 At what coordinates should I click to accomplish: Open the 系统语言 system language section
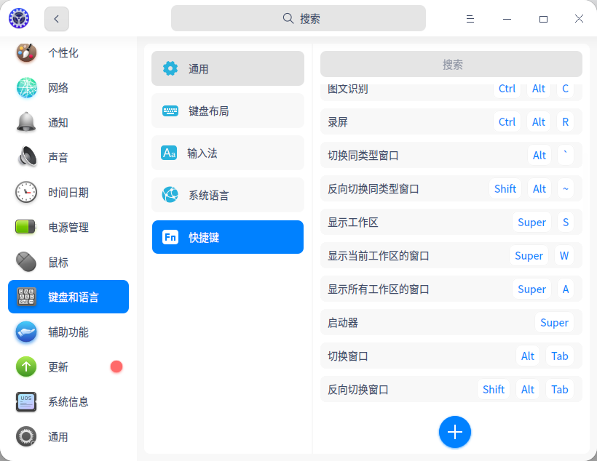pos(226,195)
